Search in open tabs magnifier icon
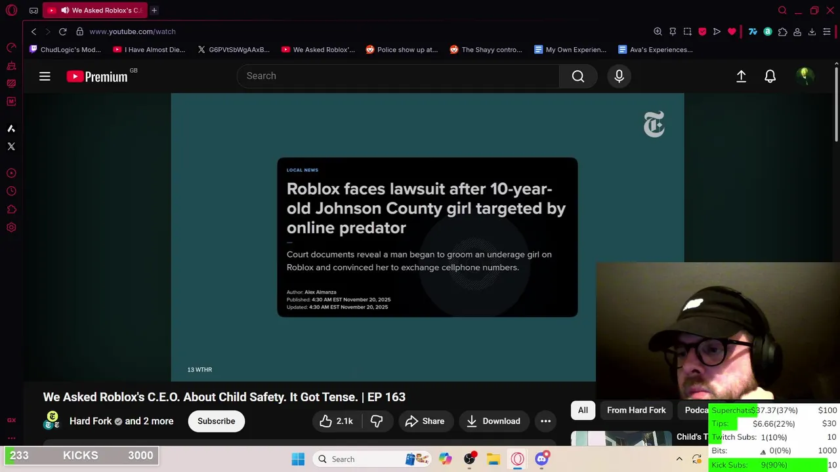Screen dimensions: 840x472 tap(782, 10)
